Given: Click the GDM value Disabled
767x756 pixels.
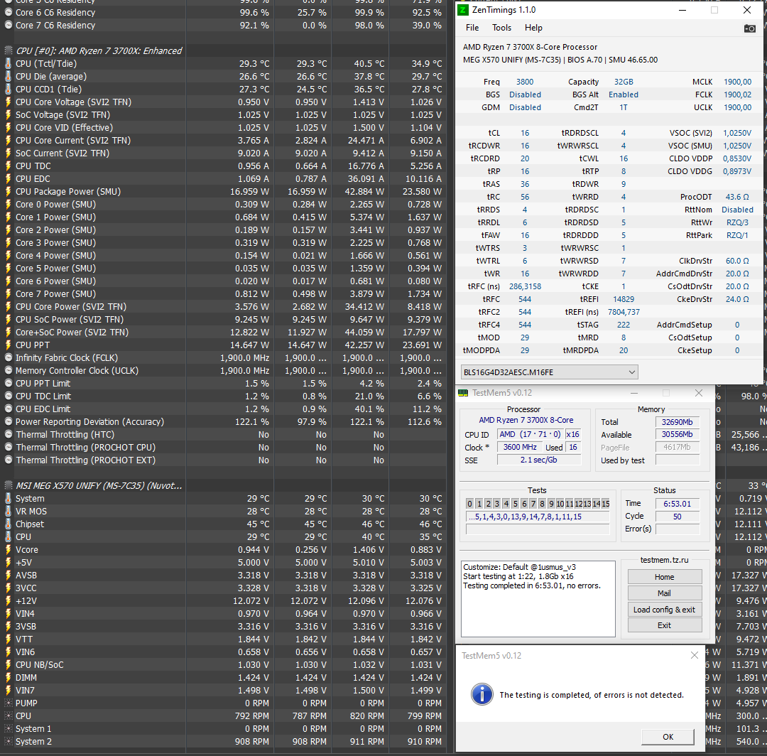Looking at the screenshot, I should click(525, 107).
